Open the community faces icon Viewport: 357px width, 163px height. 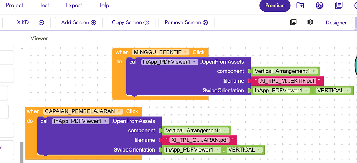319,6
